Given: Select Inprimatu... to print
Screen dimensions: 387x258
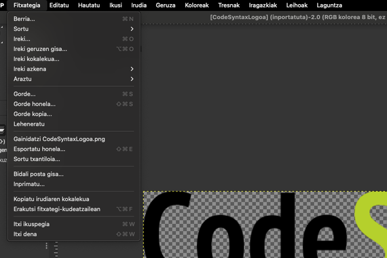Looking at the screenshot, I should click(x=74, y=184).
